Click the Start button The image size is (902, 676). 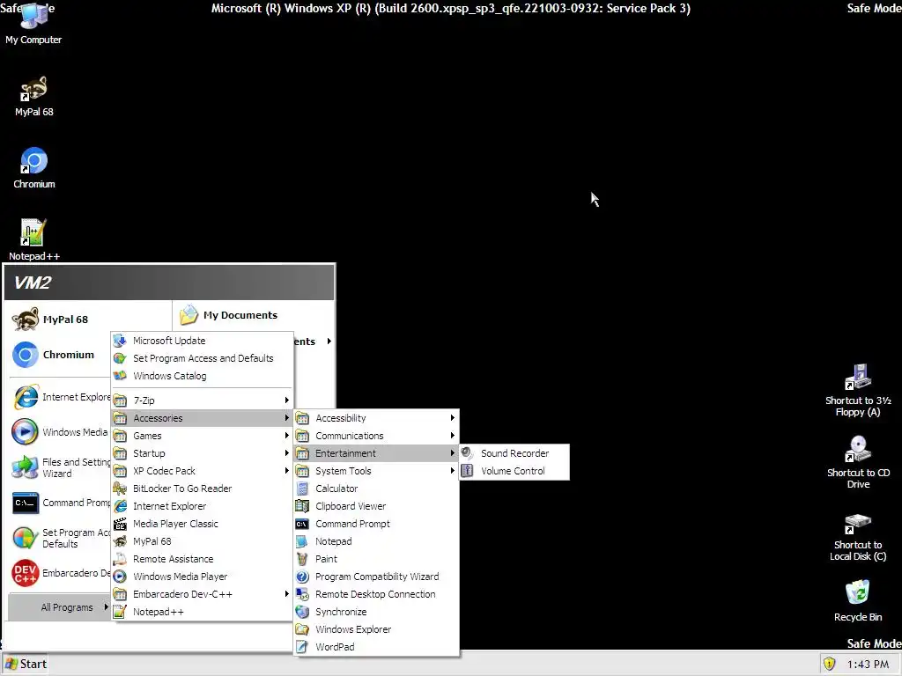coord(25,664)
